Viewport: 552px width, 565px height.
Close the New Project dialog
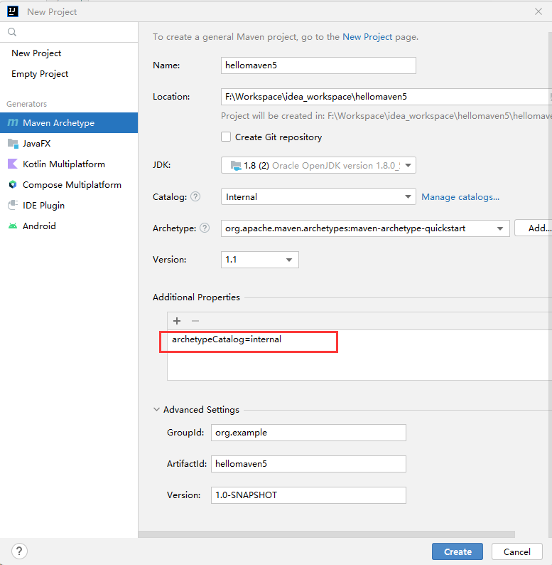(539, 11)
